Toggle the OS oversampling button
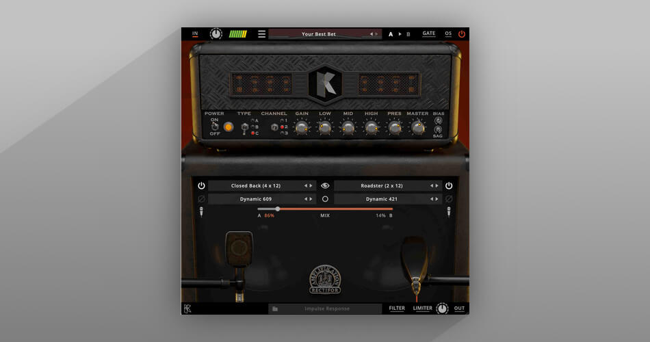Screen dimensions: 650x342 click(448, 34)
